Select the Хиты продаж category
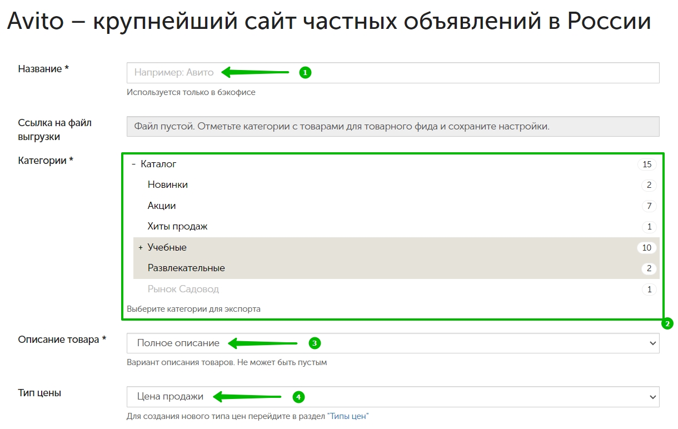The image size is (678, 429). pyautogui.click(x=178, y=226)
